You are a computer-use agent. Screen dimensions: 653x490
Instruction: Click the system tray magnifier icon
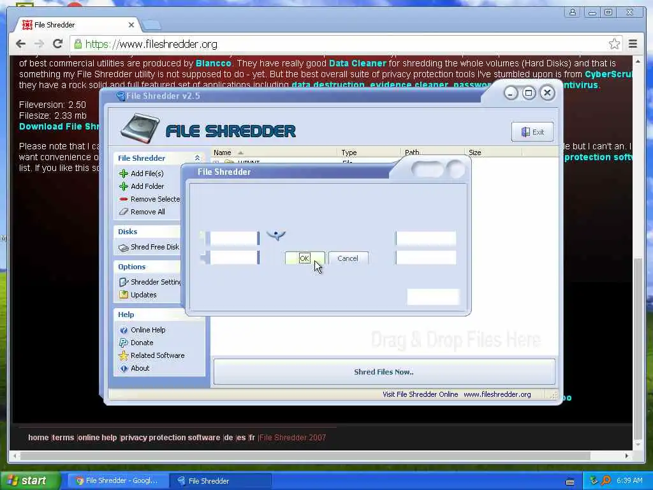pos(606,480)
